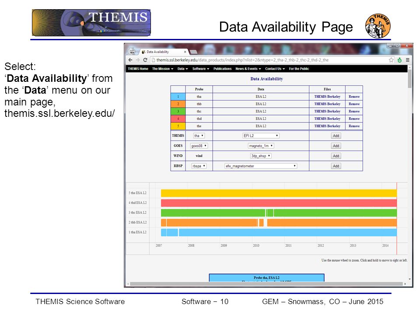Open the THEMIS Home menu item
The image size is (420, 315).
point(138,69)
